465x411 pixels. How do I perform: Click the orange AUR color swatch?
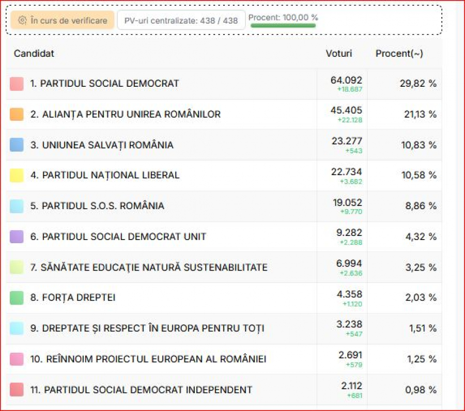pyautogui.click(x=17, y=115)
